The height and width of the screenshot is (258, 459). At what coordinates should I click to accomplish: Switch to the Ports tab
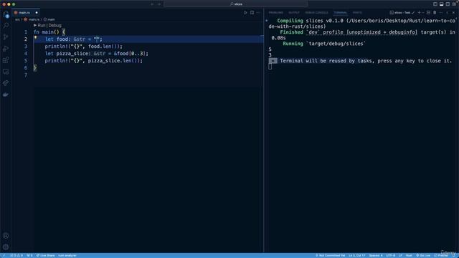[x=357, y=13]
